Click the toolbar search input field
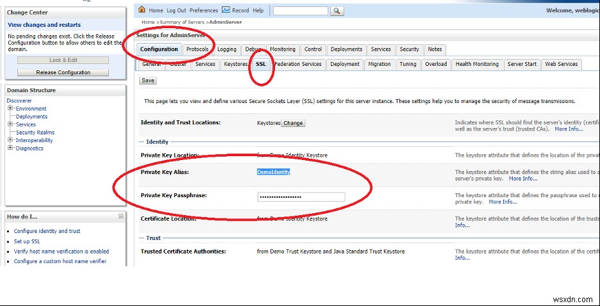Screen dimensions: 600x306 click(x=301, y=11)
